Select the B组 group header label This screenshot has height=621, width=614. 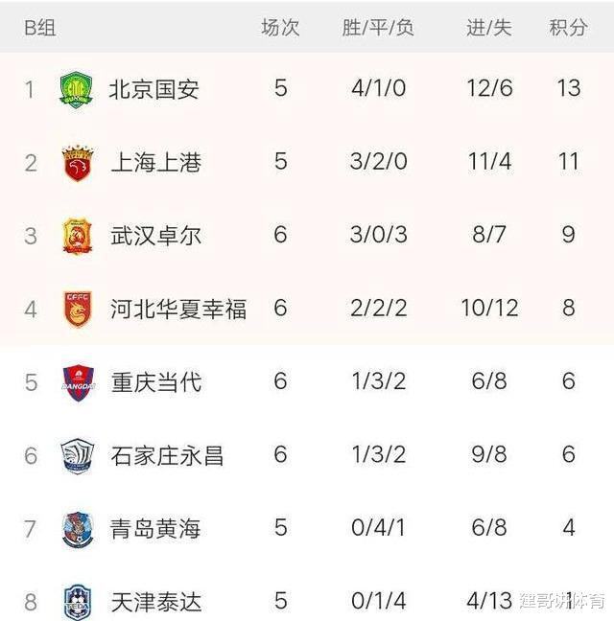(40, 28)
